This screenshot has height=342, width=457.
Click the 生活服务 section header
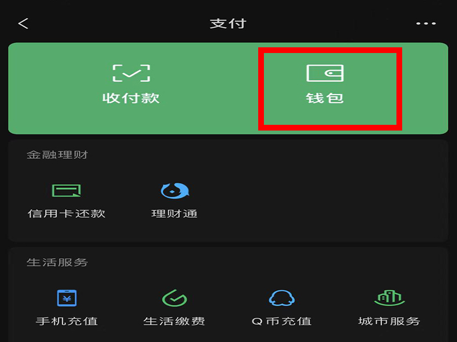click(57, 262)
